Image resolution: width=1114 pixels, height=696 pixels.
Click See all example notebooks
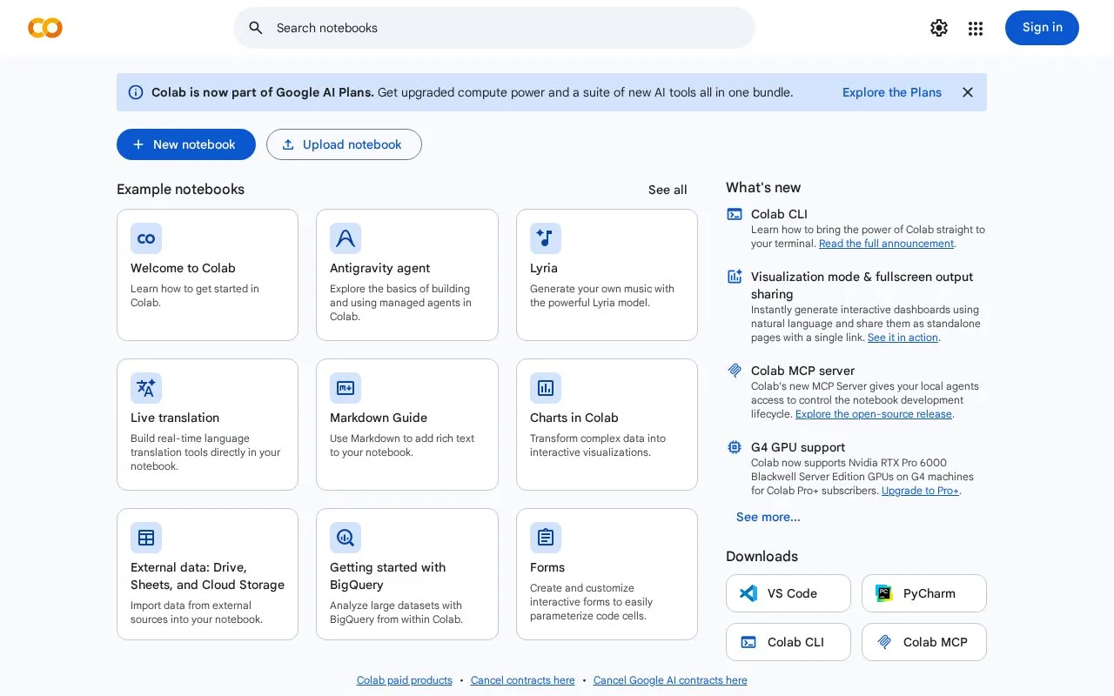coord(668,190)
